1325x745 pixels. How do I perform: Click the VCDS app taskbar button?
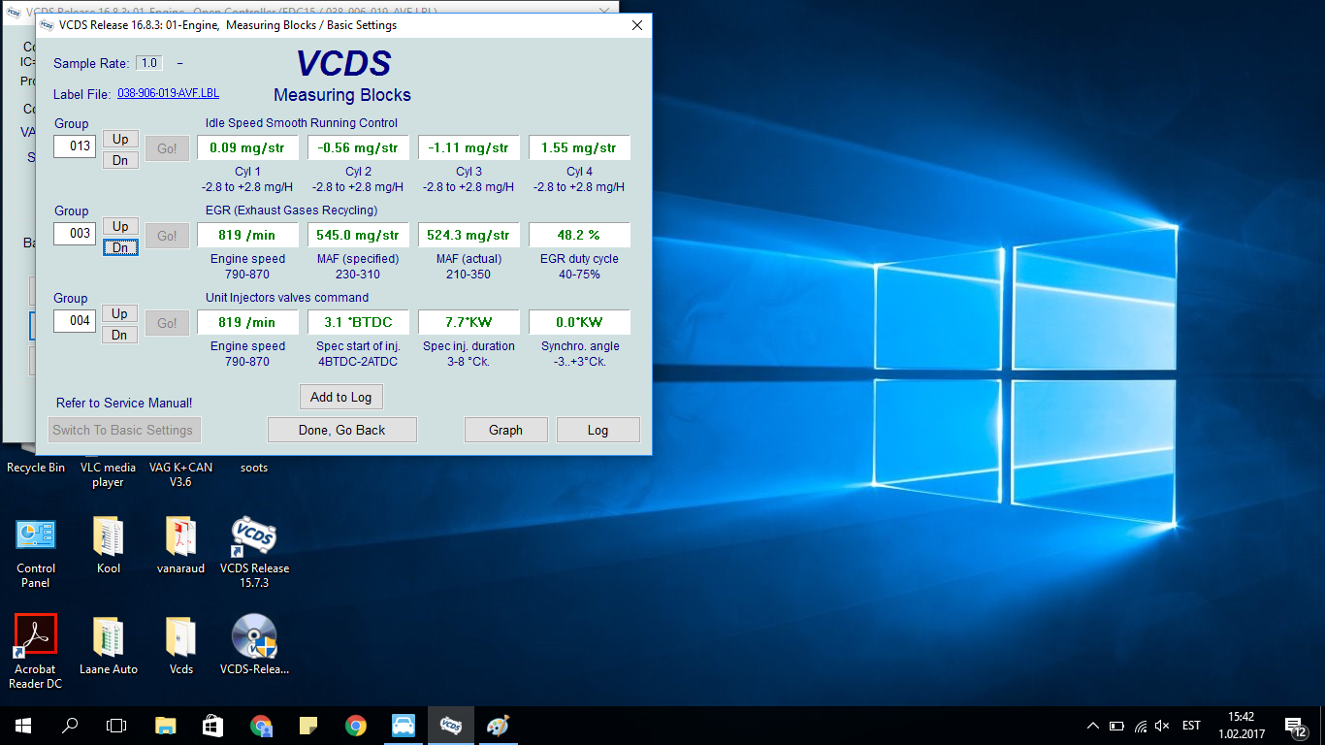[x=450, y=725]
